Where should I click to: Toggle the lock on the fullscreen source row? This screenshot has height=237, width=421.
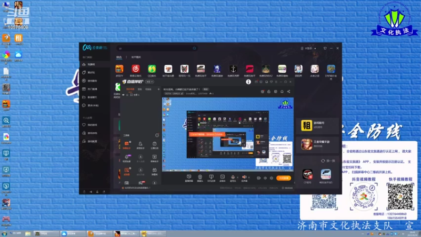click(127, 95)
